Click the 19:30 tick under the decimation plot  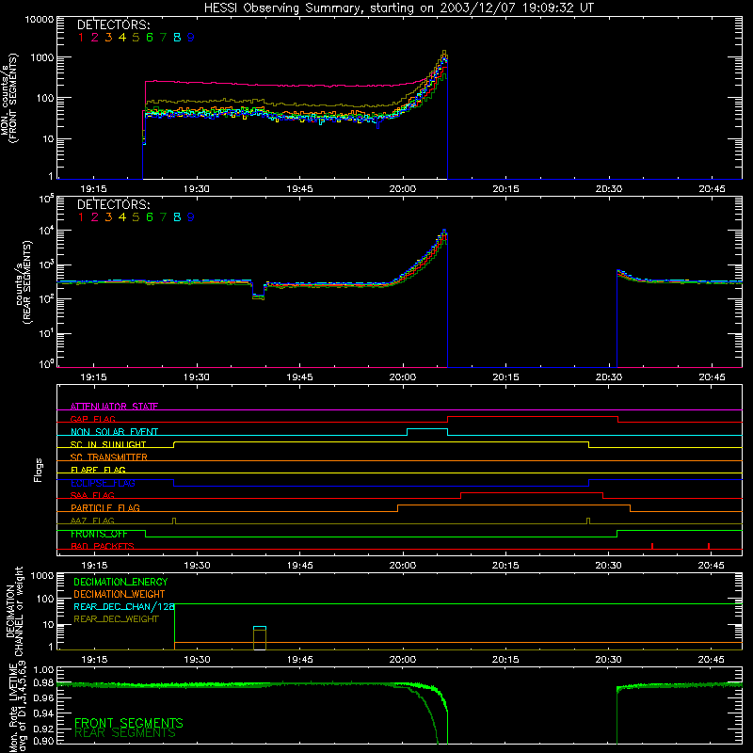pyautogui.click(x=197, y=660)
